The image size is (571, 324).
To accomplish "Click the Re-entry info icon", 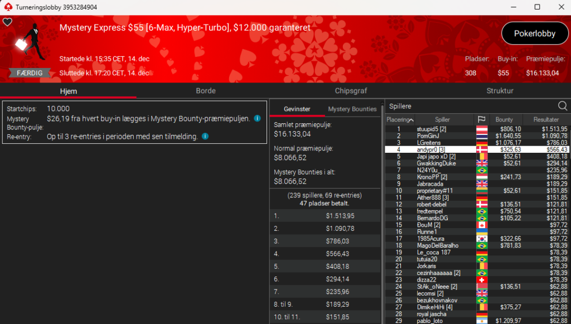I will (205, 136).
